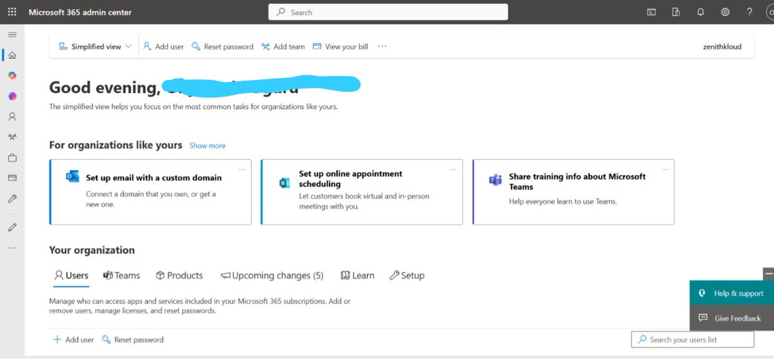The image size is (774, 359).
Task: Click Help & support button
Action: pyautogui.click(x=731, y=293)
